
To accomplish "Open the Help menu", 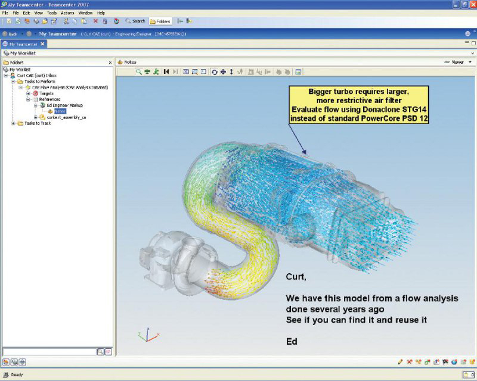I will click(x=101, y=13).
